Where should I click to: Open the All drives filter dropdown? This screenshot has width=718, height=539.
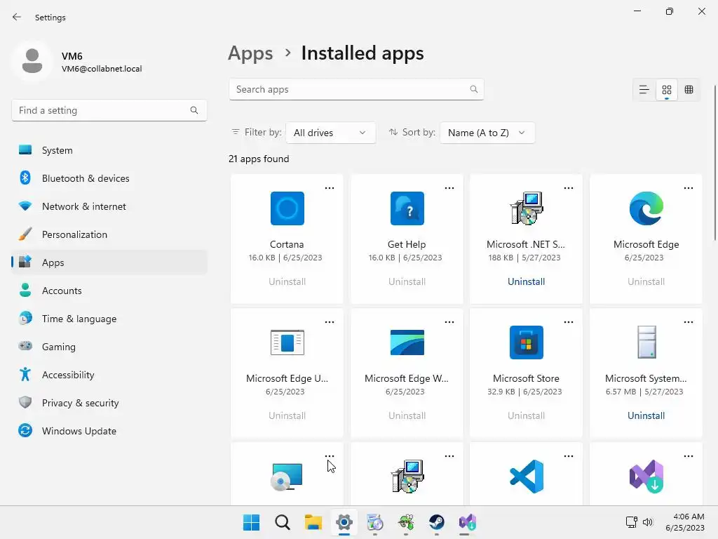tap(330, 133)
